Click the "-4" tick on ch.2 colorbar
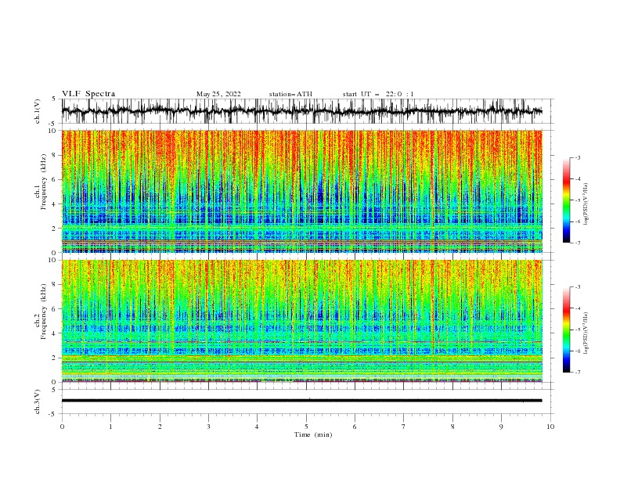The width and height of the screenshot is (620, 479). 577,308
